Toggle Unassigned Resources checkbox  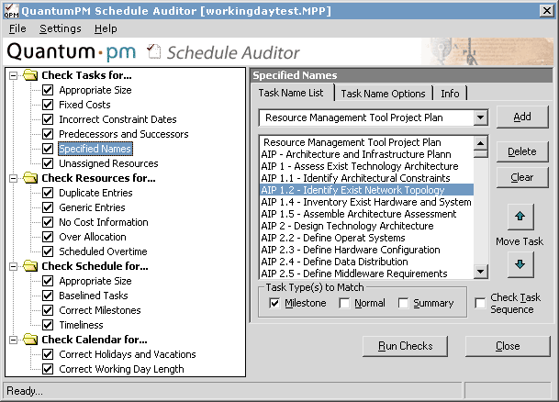(48, 163)
